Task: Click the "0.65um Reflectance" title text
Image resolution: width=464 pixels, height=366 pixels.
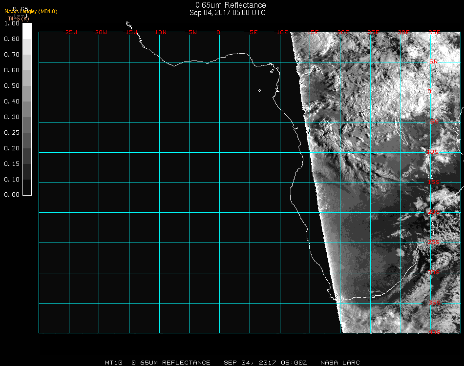Action: pos(231,5)
